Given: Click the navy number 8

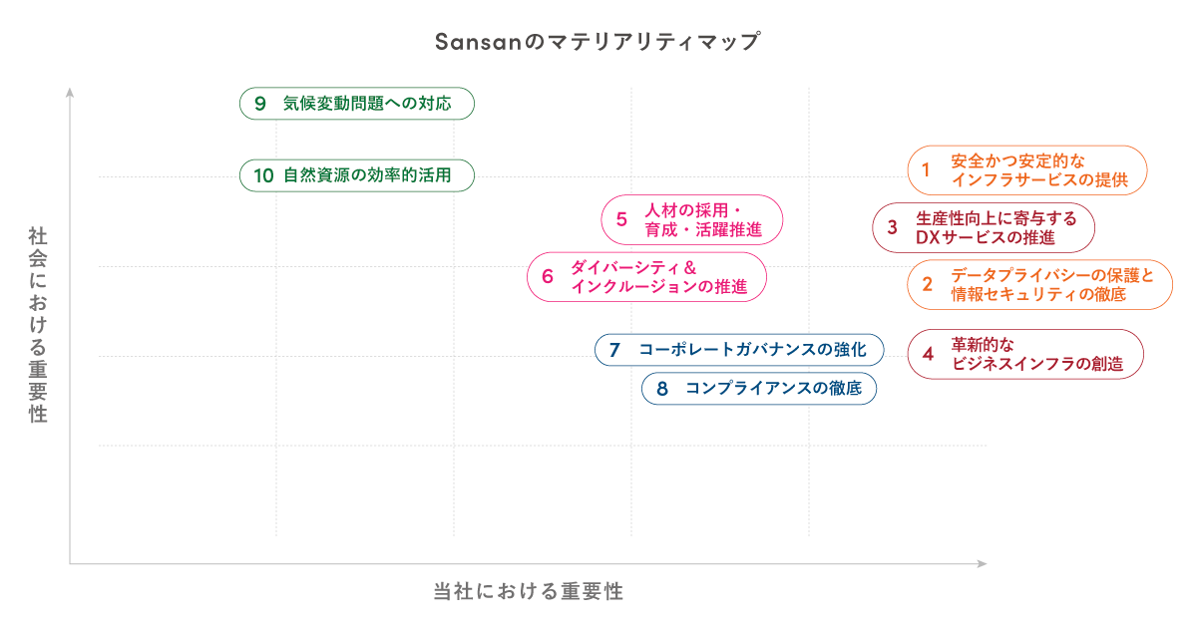Looking at the screenshot, I should tap(662, 389).
